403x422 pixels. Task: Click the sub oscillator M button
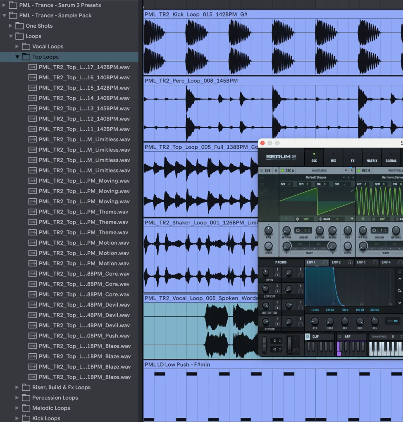[276, 170]
